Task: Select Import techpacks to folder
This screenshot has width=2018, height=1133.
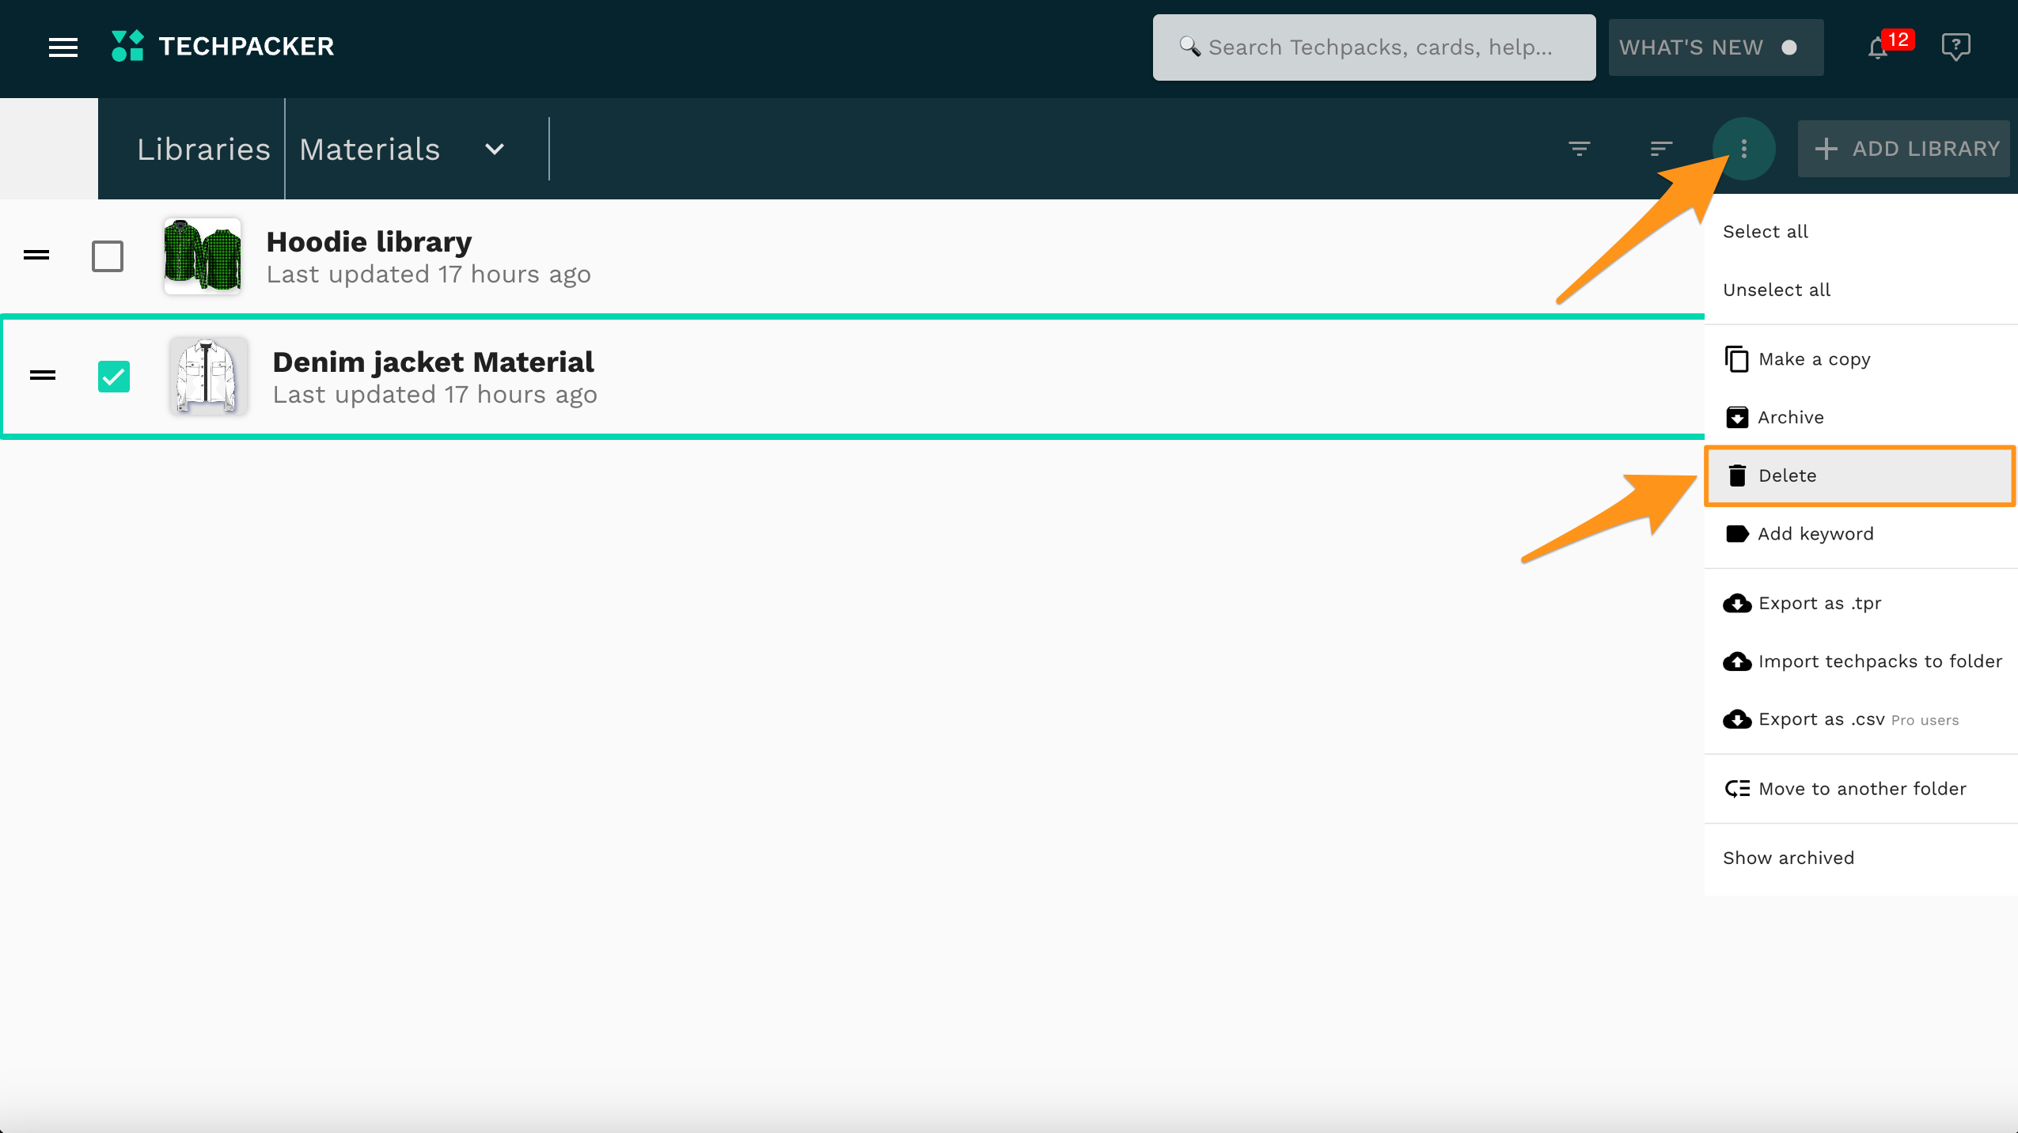Action: tap(1861, 661)
